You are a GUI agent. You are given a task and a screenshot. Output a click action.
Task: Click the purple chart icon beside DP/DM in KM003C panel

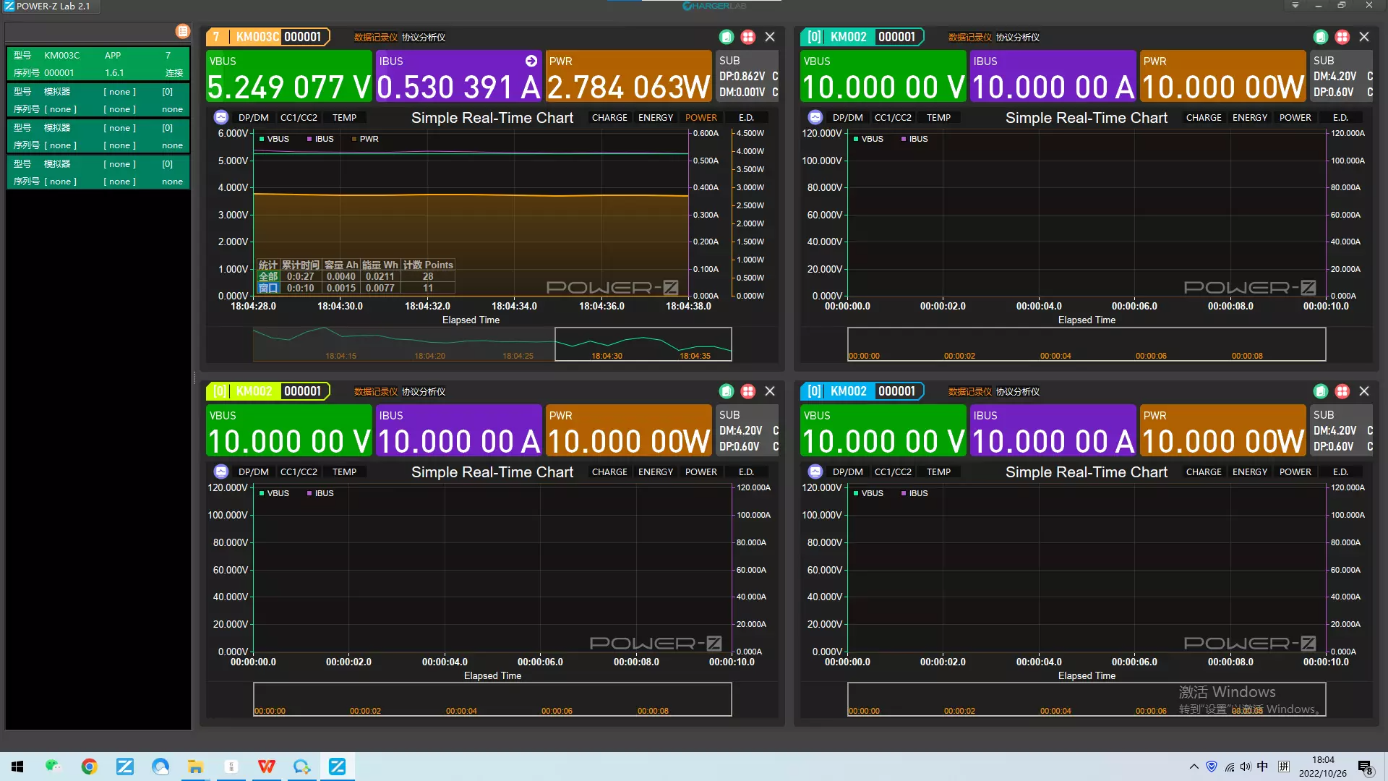[x=221, y=117]
